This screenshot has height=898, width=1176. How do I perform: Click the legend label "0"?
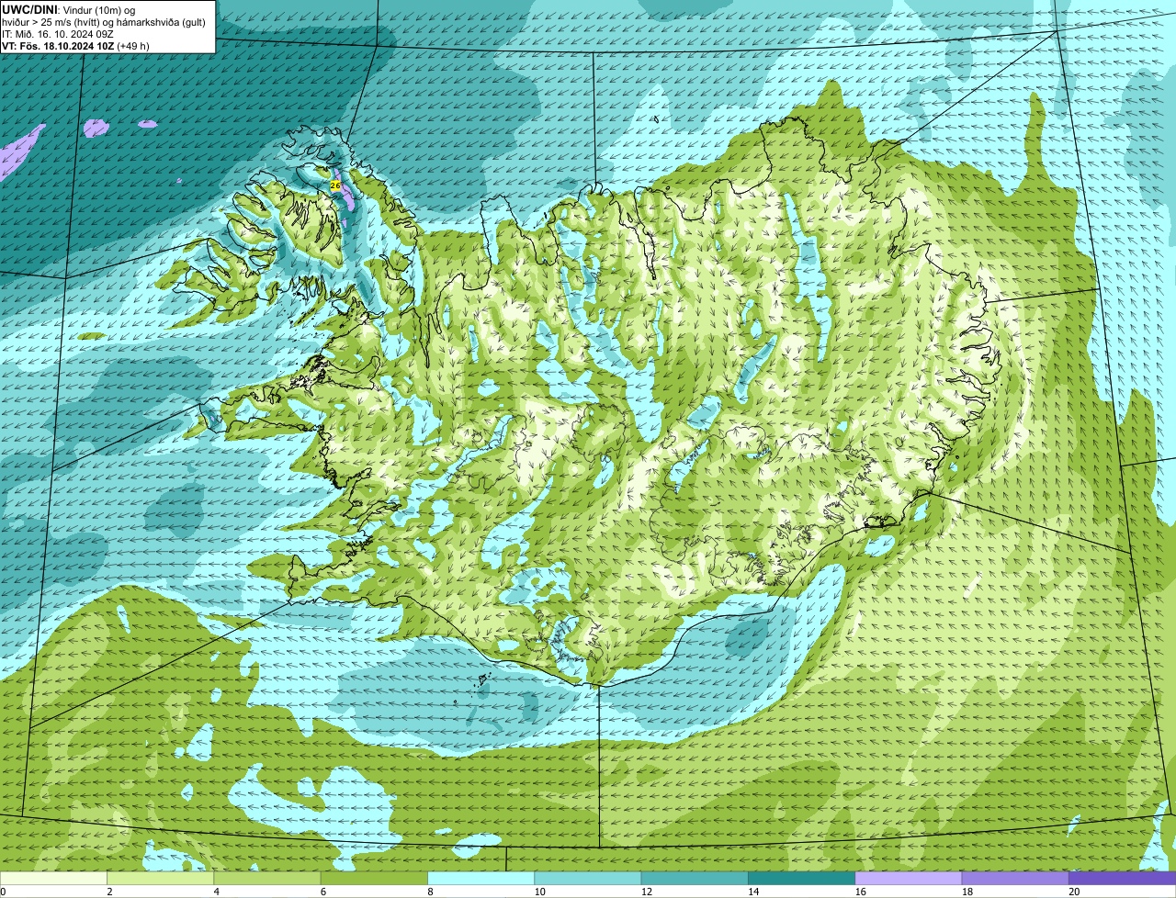click(x=3, y=892)
